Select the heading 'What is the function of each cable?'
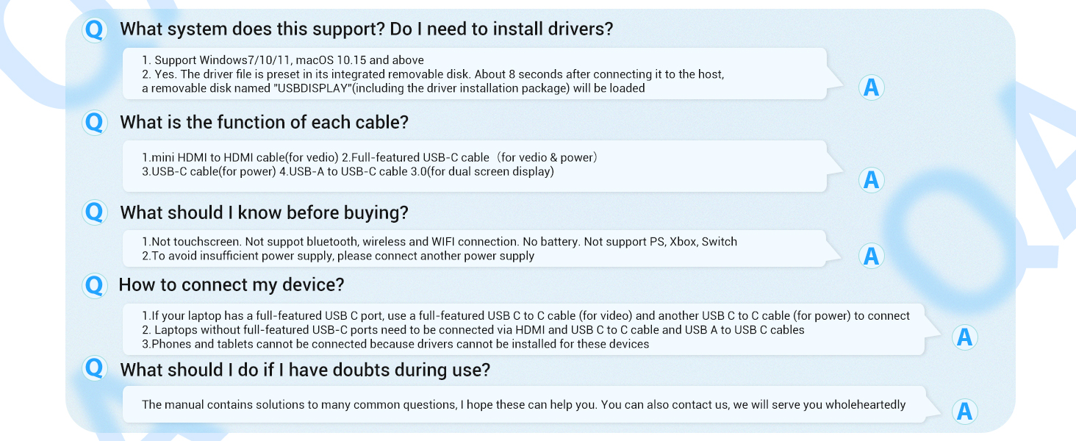The width and height of the screenshot is (1076, 441). point(264,122)
